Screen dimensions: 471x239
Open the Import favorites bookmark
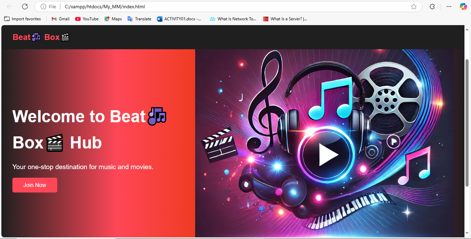pyautogui.click(x=22, y=19)
